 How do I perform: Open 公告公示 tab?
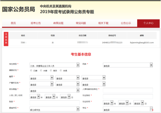pos(126,23)
